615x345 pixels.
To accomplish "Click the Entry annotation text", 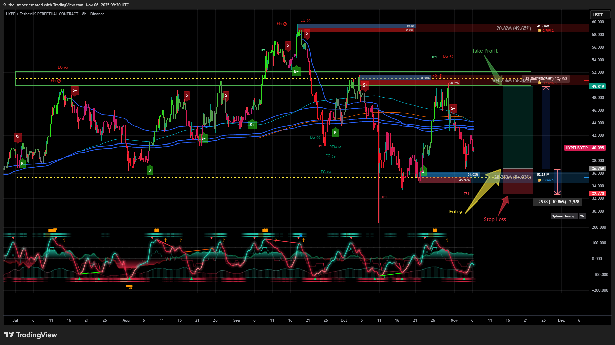I will (455, 212).
